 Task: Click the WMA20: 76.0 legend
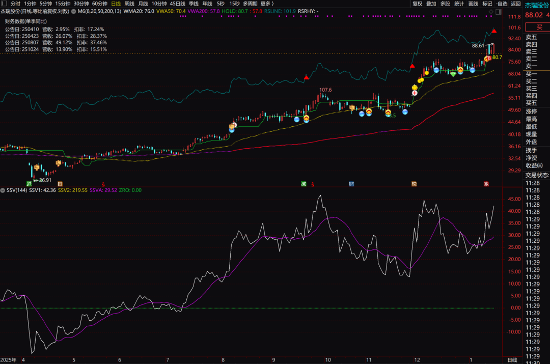[x=139, y=11]
